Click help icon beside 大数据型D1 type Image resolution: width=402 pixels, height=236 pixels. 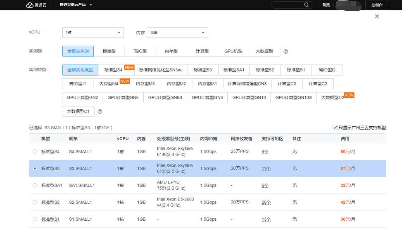(x=100, y=111)
